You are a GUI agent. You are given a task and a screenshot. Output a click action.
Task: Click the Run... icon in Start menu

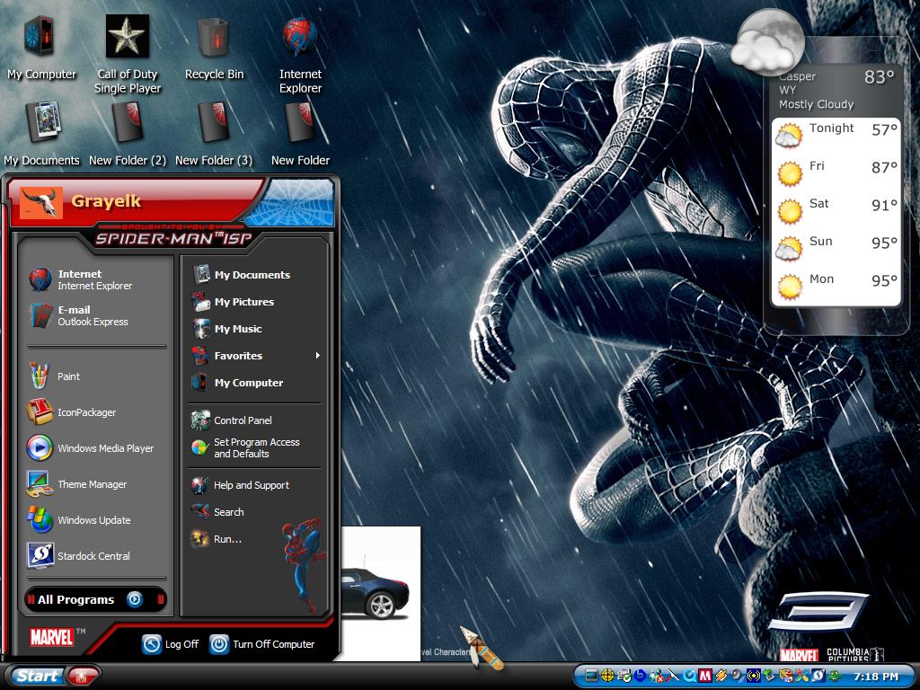[200, 539]
